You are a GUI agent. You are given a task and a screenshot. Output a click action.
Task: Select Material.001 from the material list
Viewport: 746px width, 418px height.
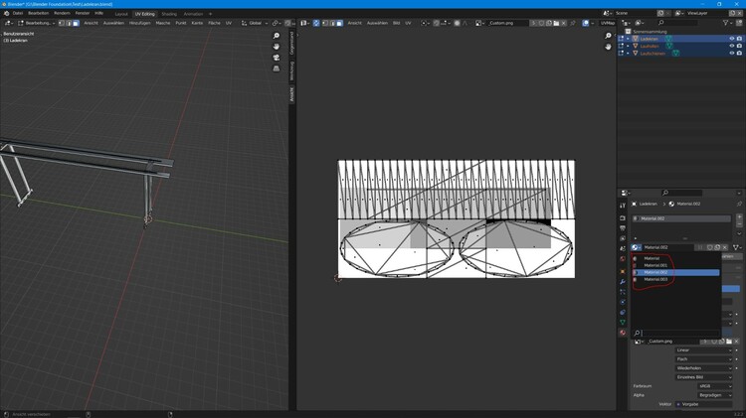[656, 265]
